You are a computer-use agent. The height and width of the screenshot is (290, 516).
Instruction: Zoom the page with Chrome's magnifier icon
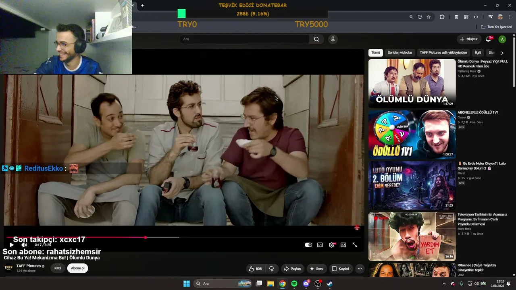pos(411,17)
